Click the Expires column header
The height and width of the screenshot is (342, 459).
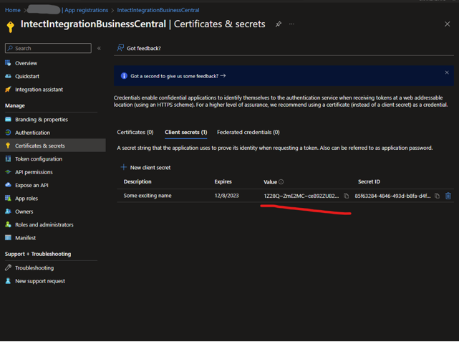223,181
